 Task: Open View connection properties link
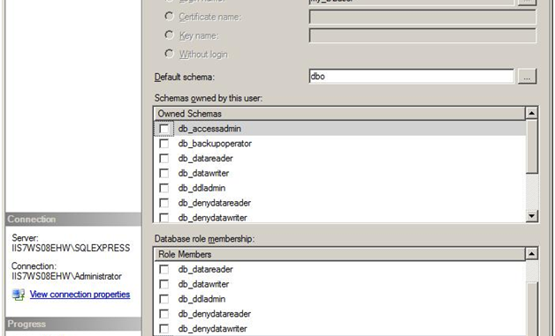80,295
